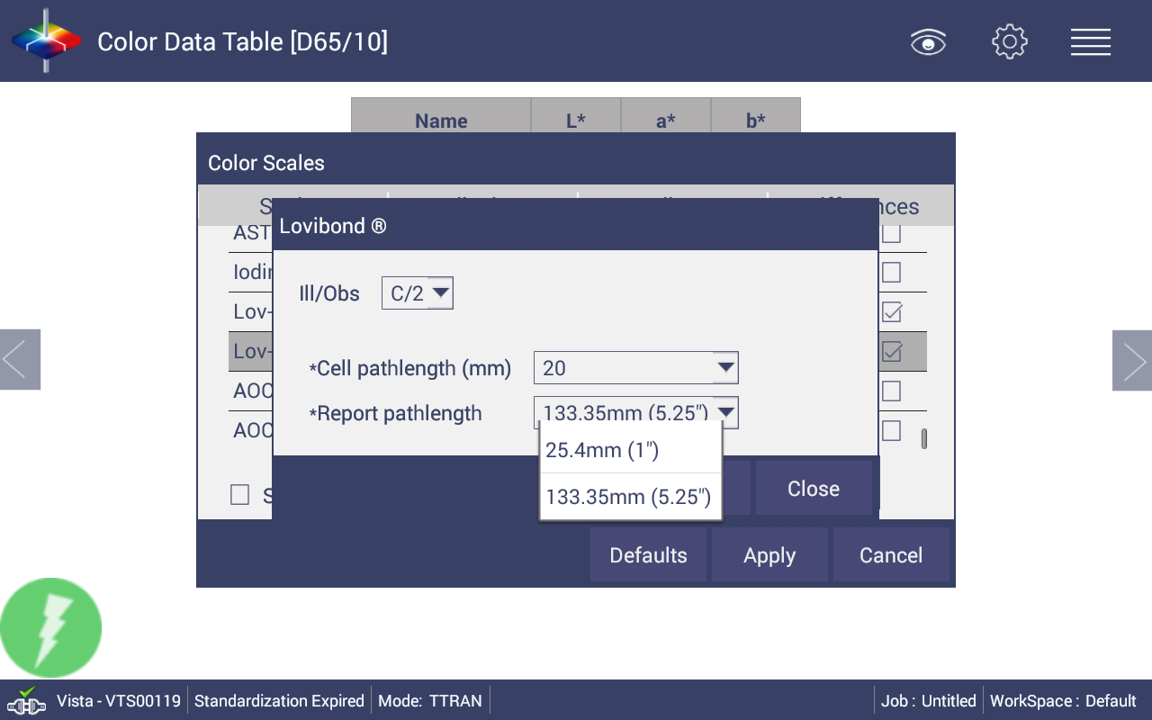Open the hamburger menu
Screen dimensions: 1152x720
tap(1090, 42)
